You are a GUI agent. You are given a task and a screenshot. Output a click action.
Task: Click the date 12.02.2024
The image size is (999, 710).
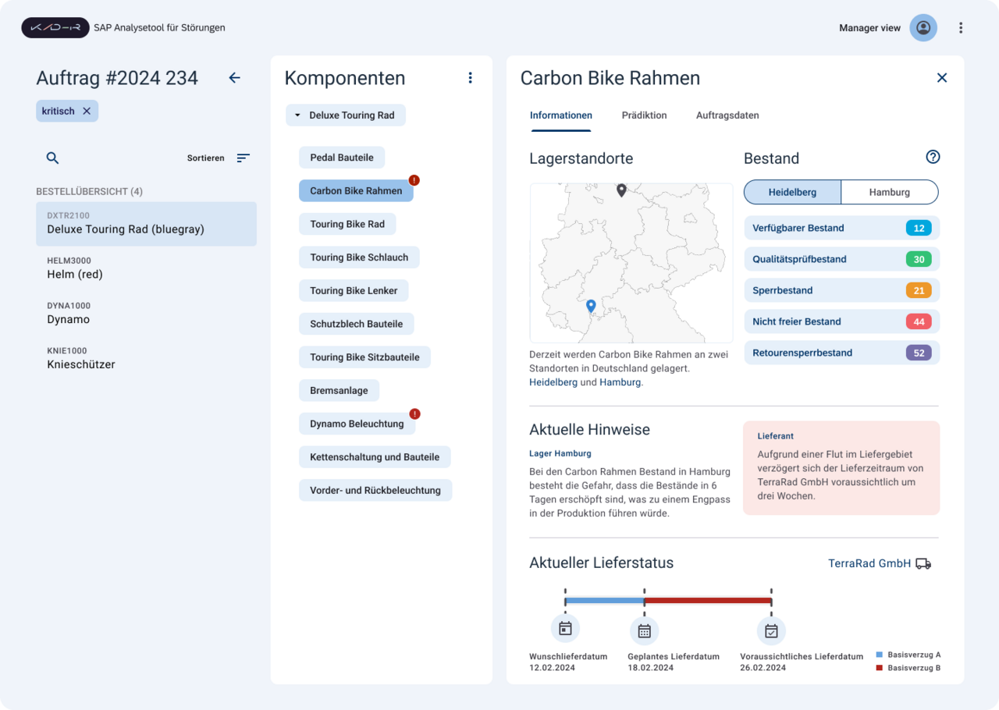click(552, 668)
